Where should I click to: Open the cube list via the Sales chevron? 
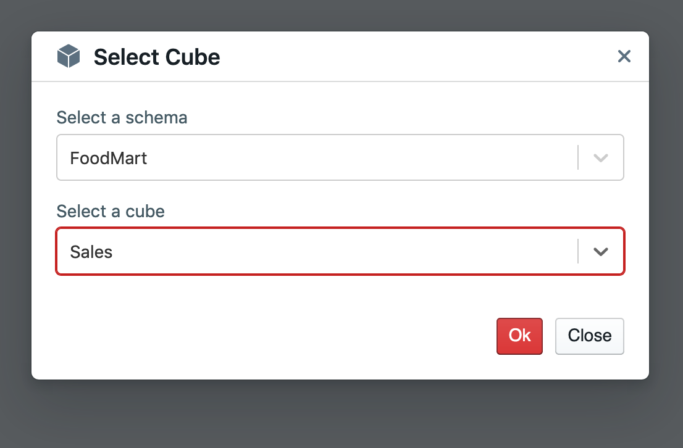pos(601,252)
